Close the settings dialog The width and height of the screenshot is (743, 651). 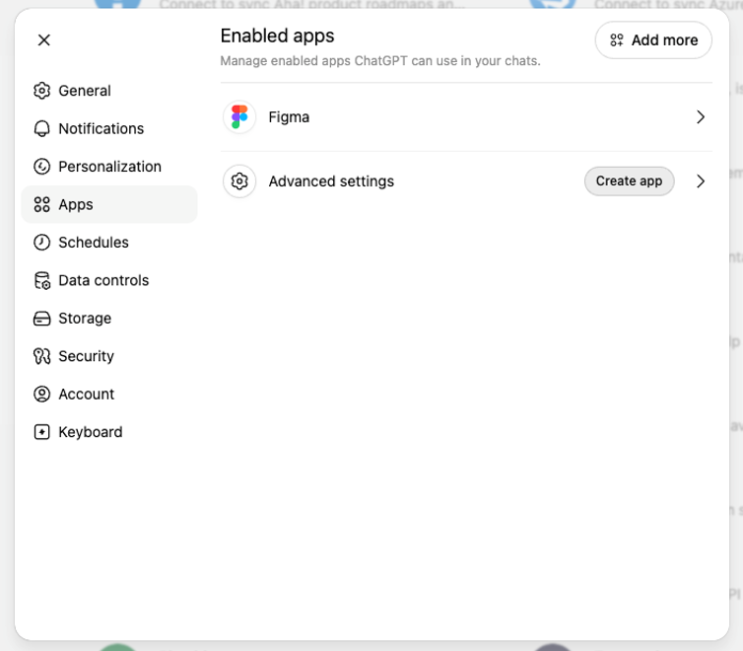point(44,40)
